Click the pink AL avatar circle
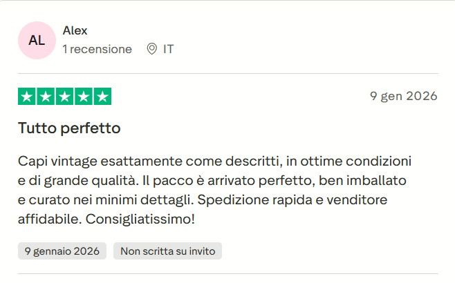455x283 pixels. pyautogui.click(x=37, y=40)
